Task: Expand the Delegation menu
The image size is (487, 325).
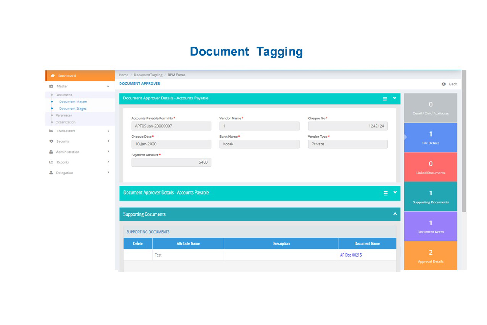Action: (108, 173)
